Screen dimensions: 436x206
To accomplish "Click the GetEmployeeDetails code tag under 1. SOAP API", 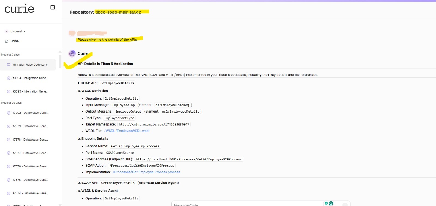I will (x=117, y=83).
